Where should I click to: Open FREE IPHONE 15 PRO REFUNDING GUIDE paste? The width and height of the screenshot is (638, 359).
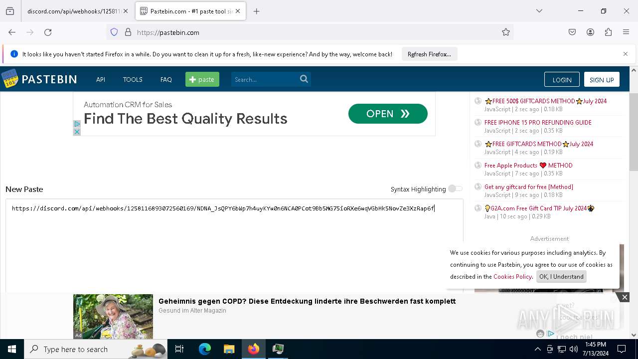[538, 122]
